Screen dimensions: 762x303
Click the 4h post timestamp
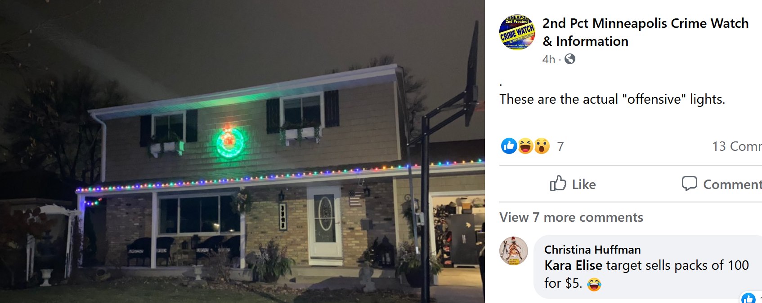tap(549, 59)
